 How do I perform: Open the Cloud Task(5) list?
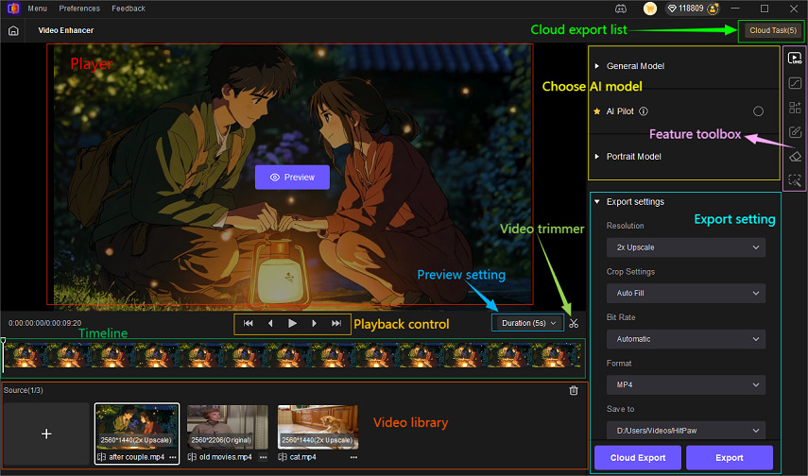coord(773,30)
